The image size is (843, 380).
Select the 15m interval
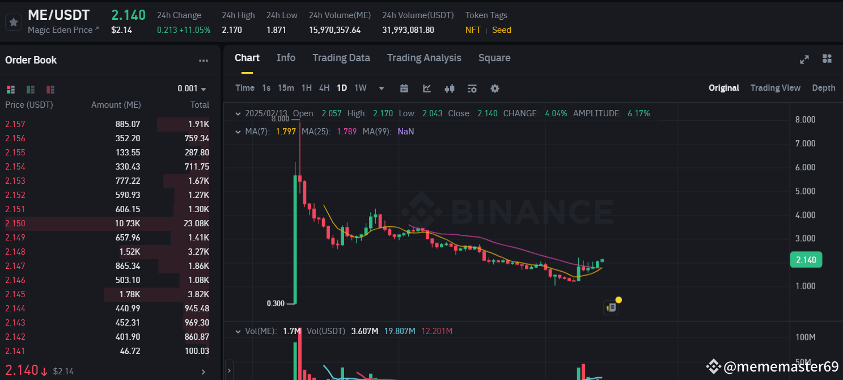tap(286, 88)
